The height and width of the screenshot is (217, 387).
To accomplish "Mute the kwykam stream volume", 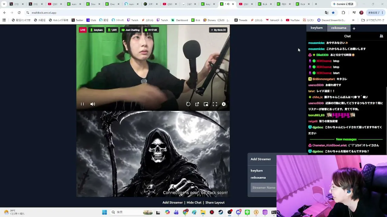I will click(93, 104).
